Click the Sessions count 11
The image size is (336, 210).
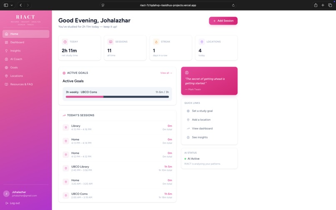click(x=109, y=50)
